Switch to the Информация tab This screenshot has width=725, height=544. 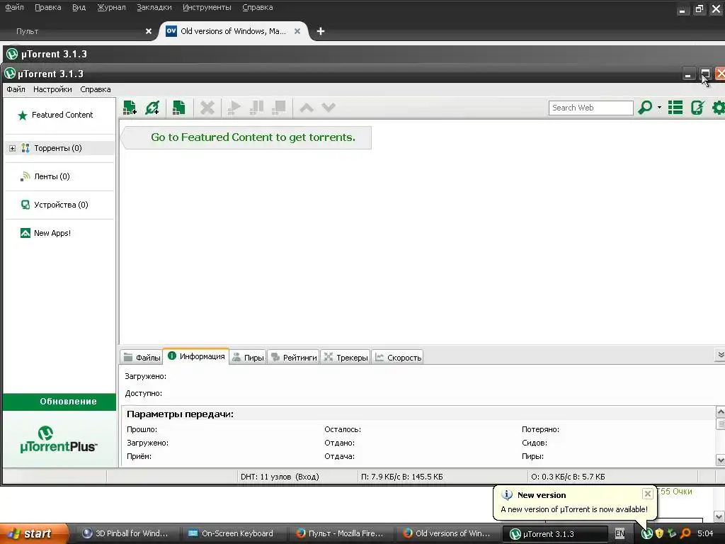196,356
